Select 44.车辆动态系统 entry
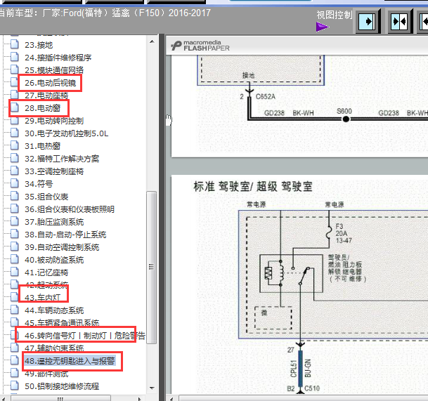The image size is (428, 401). pyautogui.click(x=54, y=310)
